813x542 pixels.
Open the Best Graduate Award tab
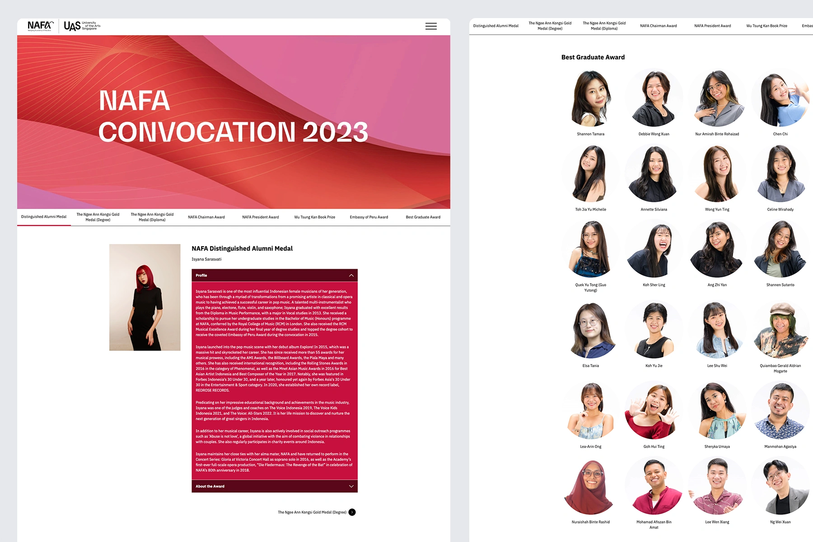tap(423, 217)
